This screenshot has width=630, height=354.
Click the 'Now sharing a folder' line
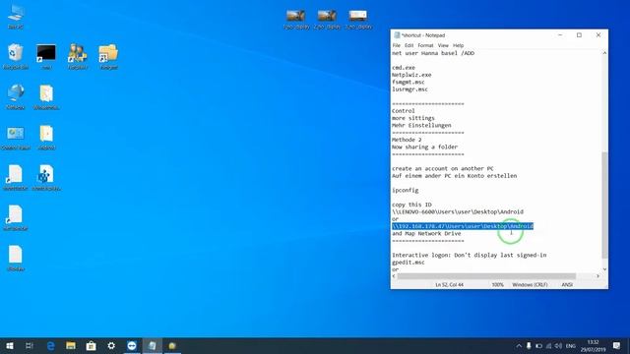pyautogui.click(x=424, y=147)
